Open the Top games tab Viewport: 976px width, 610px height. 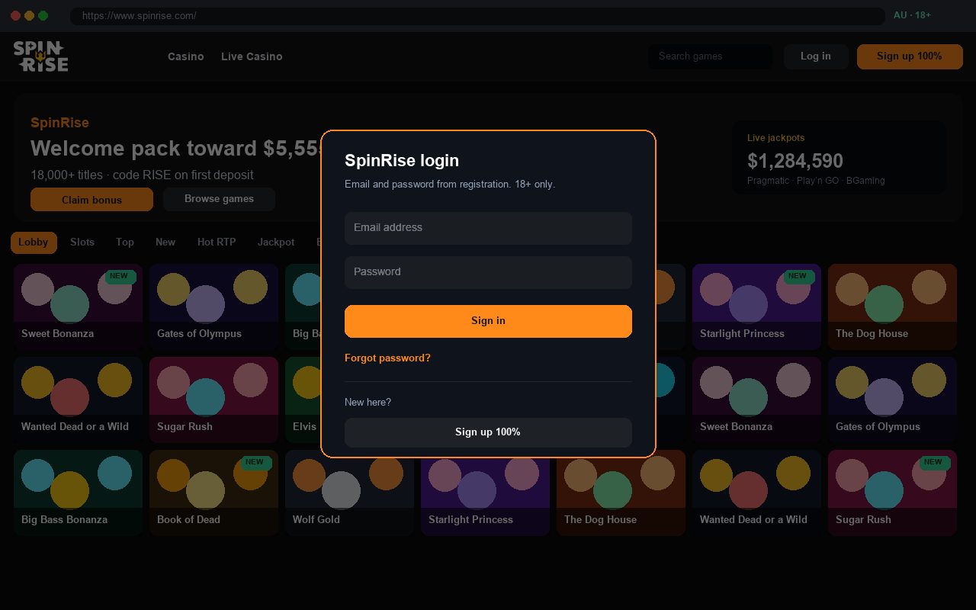125,242
